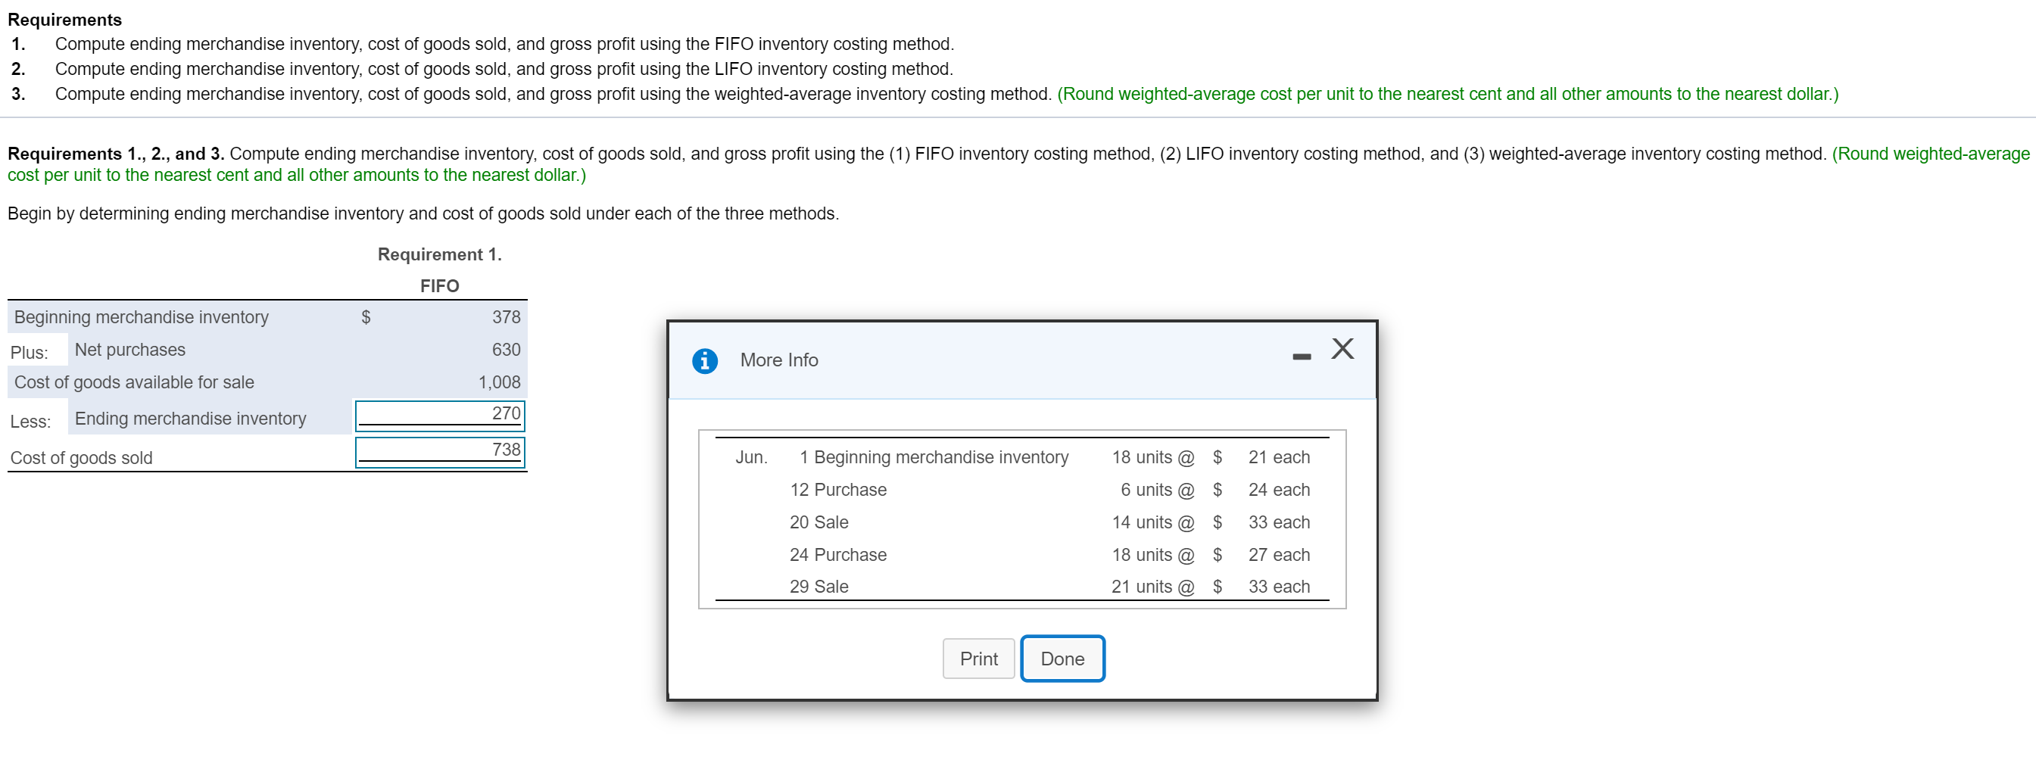Click the Requirements heading at top

pos(66,19)
